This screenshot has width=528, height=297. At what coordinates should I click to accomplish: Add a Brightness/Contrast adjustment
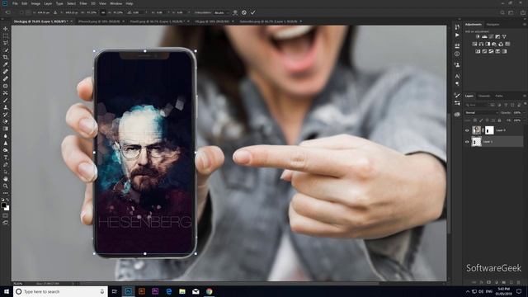click(478, 36)
